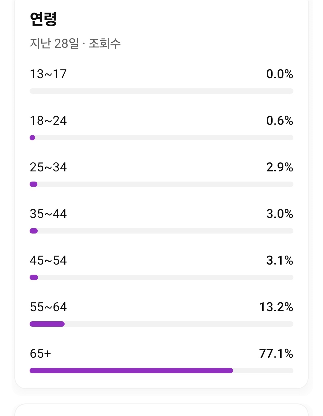
Task: Tap the 77.1% percentage value
Action: pos(276,354)
